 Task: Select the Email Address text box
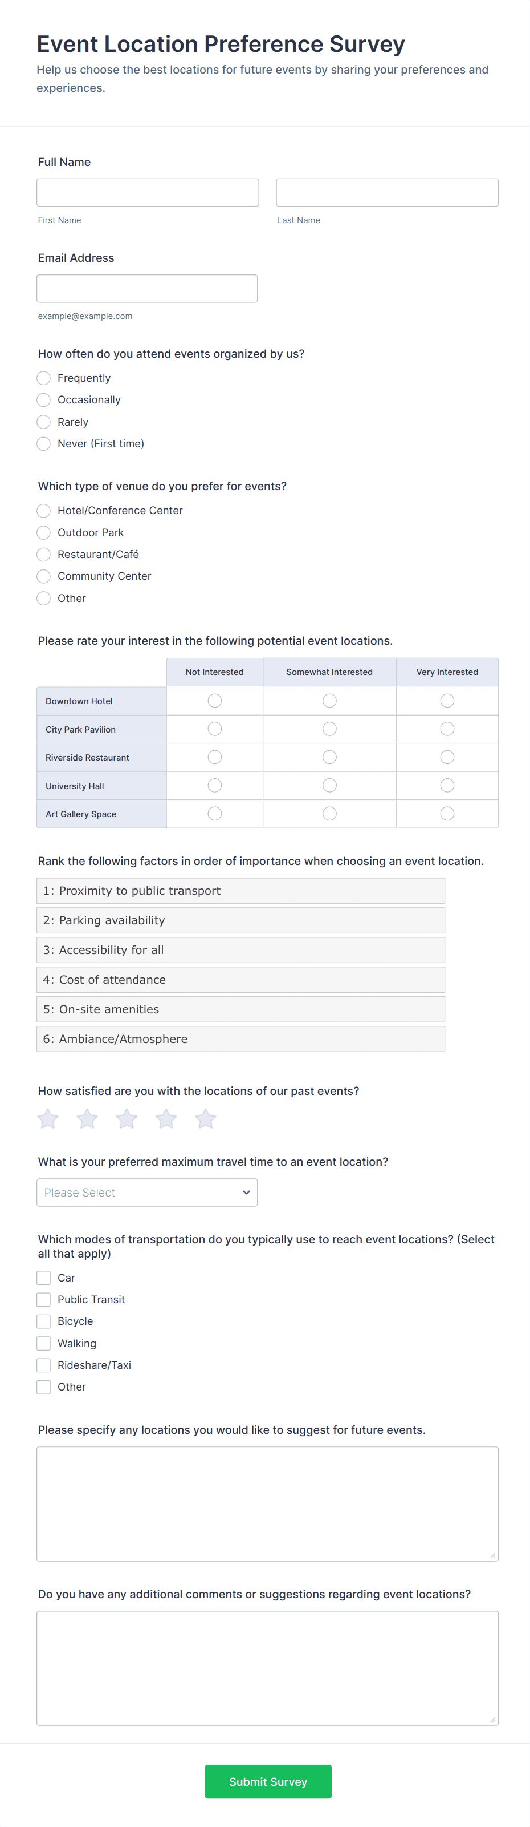tap(148, 289)
